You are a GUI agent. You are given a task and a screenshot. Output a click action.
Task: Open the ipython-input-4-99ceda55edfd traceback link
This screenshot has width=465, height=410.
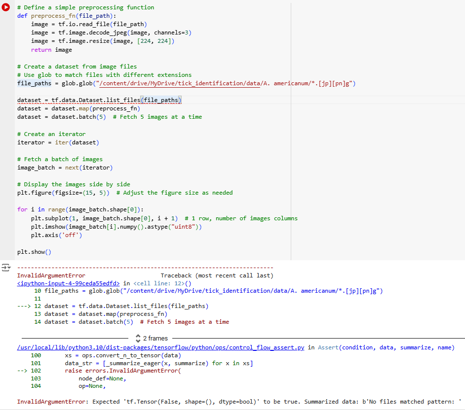68,283
